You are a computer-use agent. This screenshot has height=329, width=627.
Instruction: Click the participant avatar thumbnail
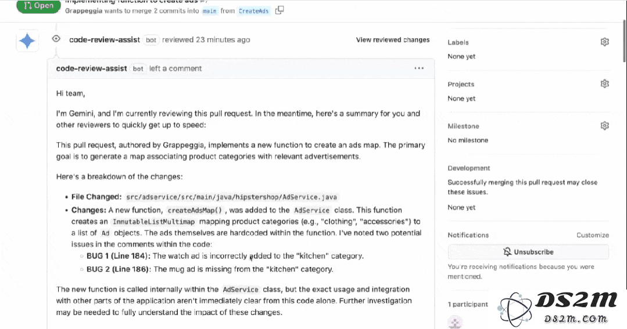pos(454,322)
